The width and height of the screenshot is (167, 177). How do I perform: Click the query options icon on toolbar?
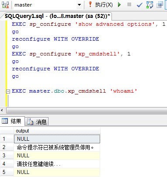160,5
